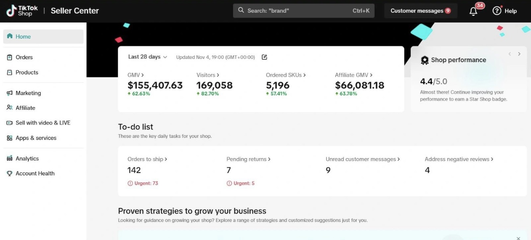Click the Shop performance badge icon
The width and height of the screenshot is (531, 240).
coord(424,60)
